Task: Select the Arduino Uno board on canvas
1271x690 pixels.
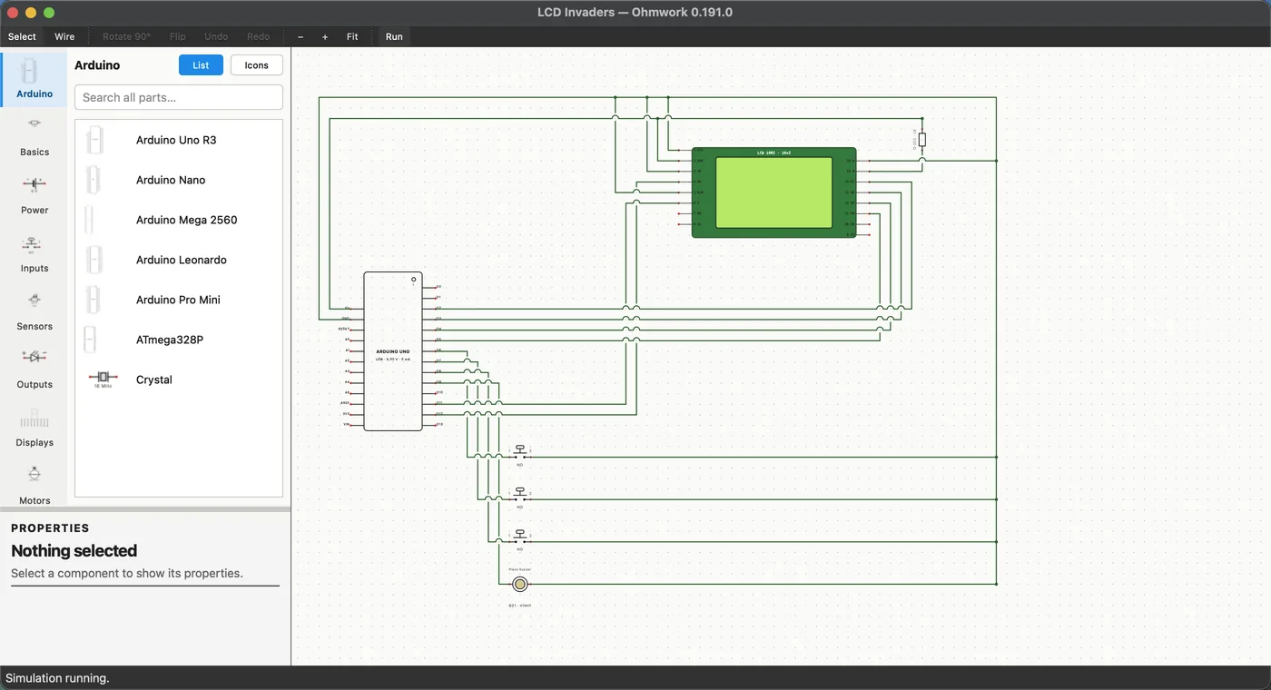Action: (x=393, y=351)
